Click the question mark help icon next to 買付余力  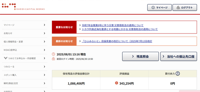[x=177, y=73]
